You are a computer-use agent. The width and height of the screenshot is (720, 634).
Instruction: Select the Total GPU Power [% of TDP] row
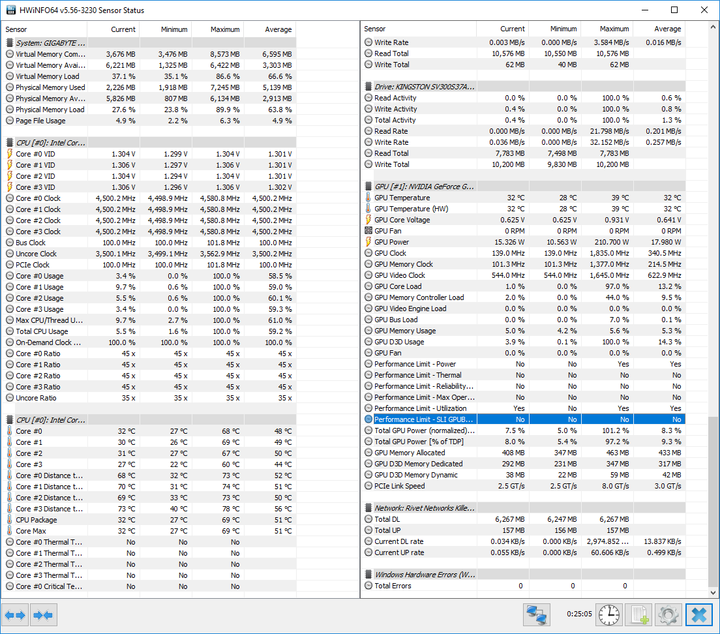point(524,441)
